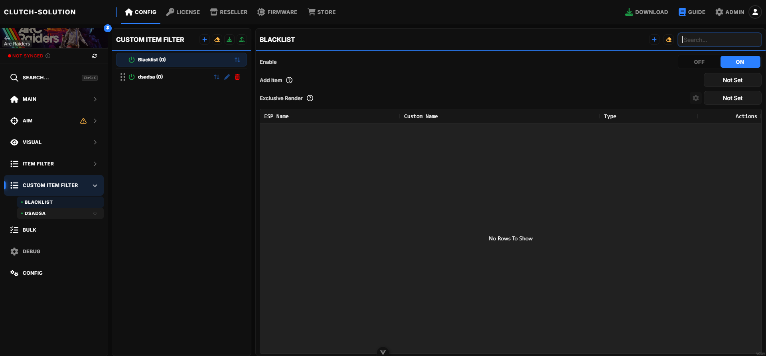Click eraser icon in Custom Item Filter header
This screenshot has height=356, width=766.
pos(217,39)
